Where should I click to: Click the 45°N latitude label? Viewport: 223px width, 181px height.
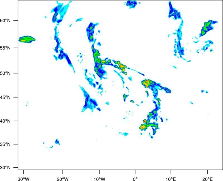5,97
